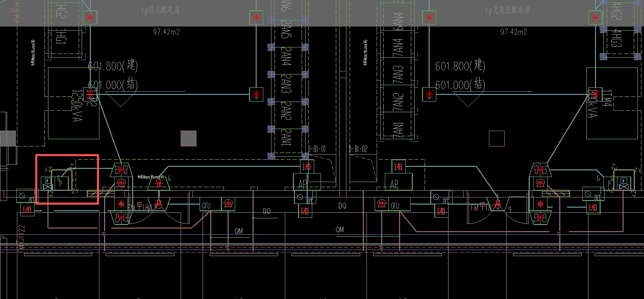This screenshot has width=644, height=299.
Task: Pick the 97.42m2 area text in 充电桩配电房
Action: (x=514, y=32)
